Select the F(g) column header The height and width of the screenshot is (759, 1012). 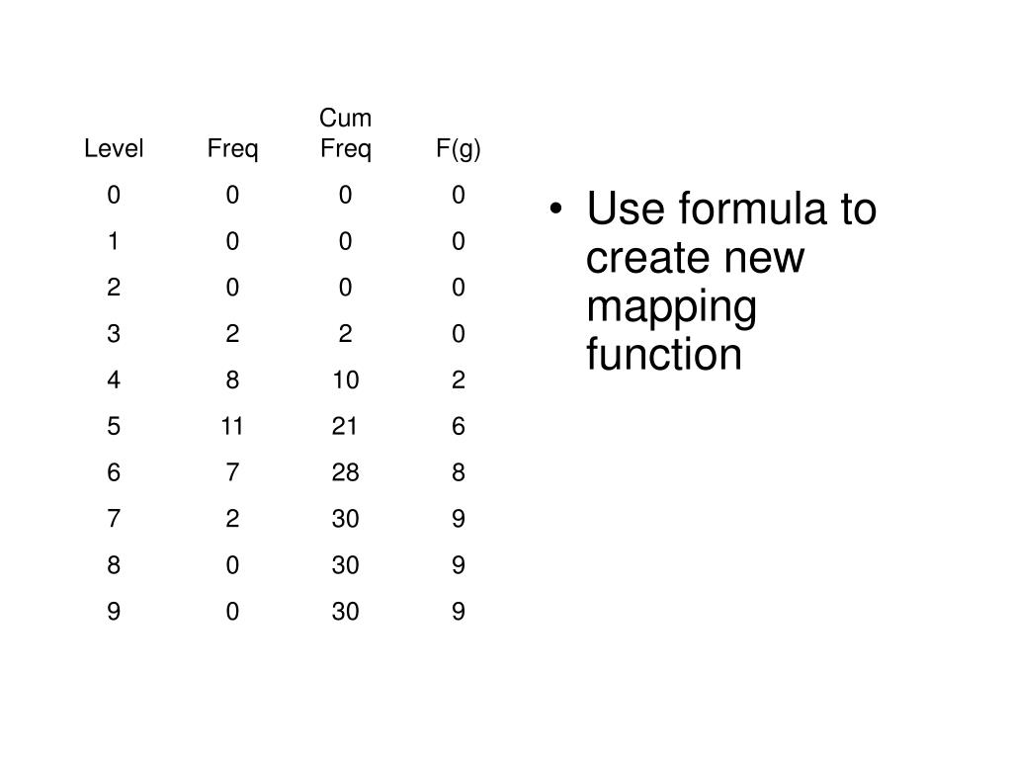(x=459, y=149)
